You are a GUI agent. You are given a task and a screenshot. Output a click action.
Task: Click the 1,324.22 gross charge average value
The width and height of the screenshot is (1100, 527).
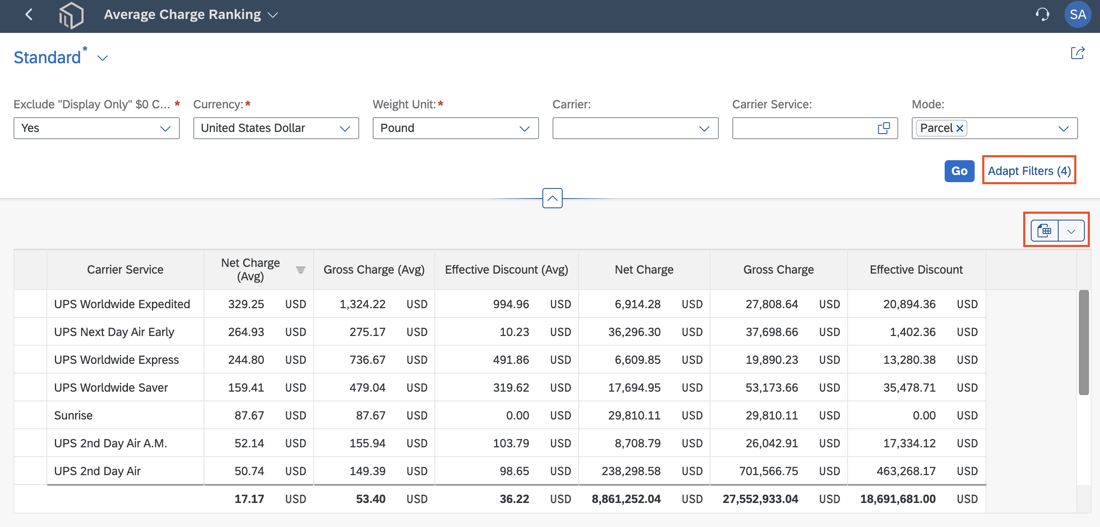click(363, 304)
